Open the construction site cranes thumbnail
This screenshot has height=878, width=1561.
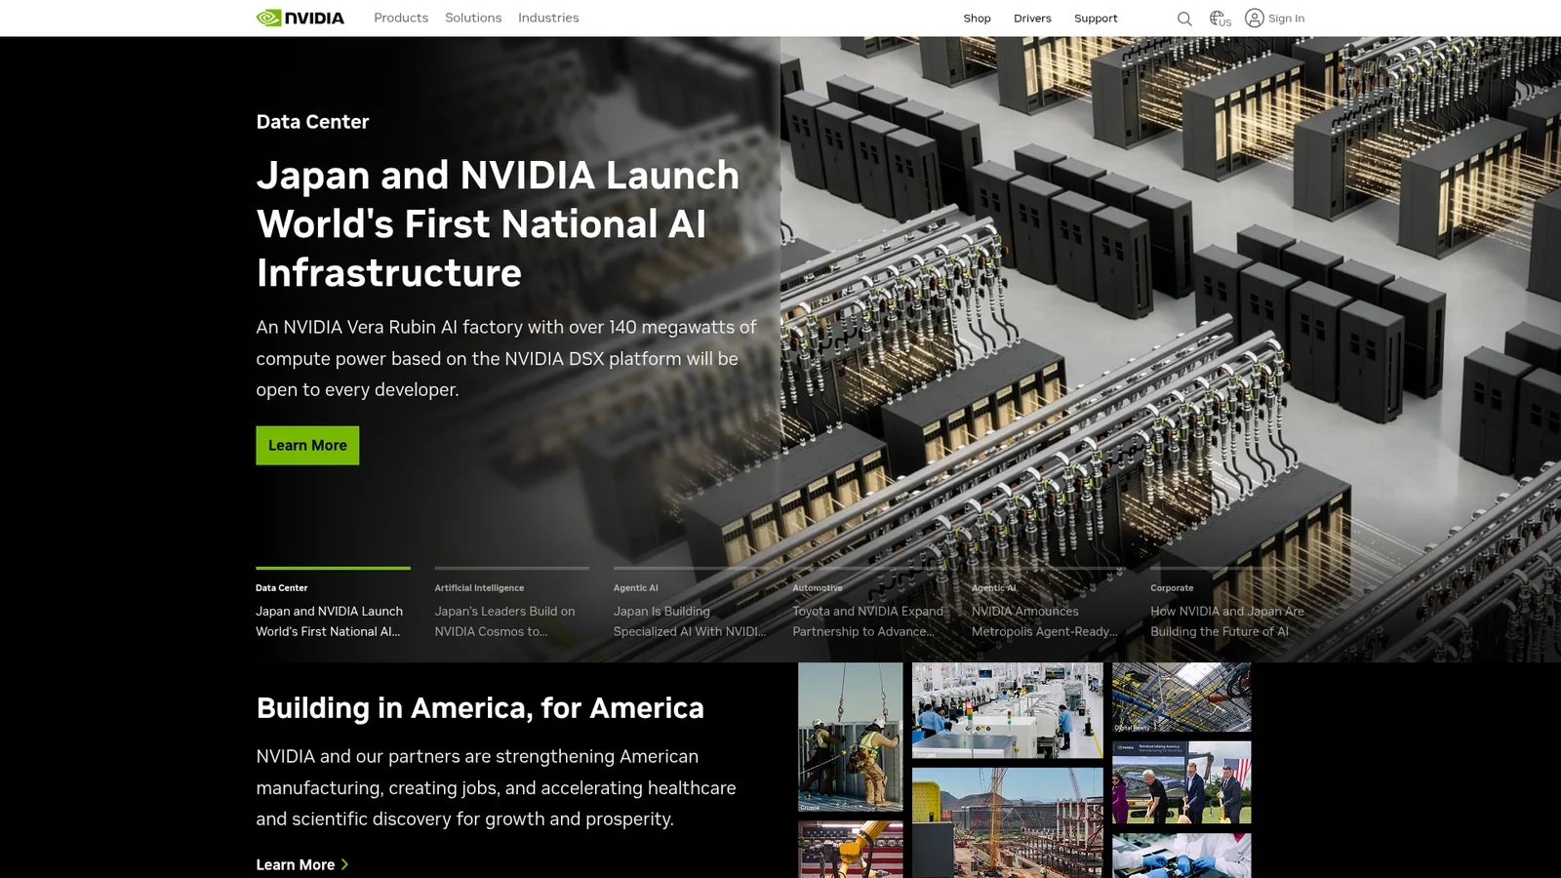(1008, 822)
